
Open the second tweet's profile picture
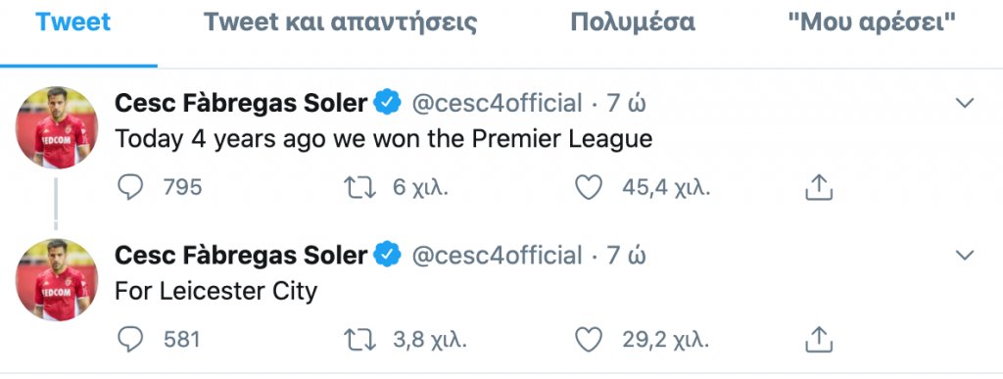tap(57, 279)
